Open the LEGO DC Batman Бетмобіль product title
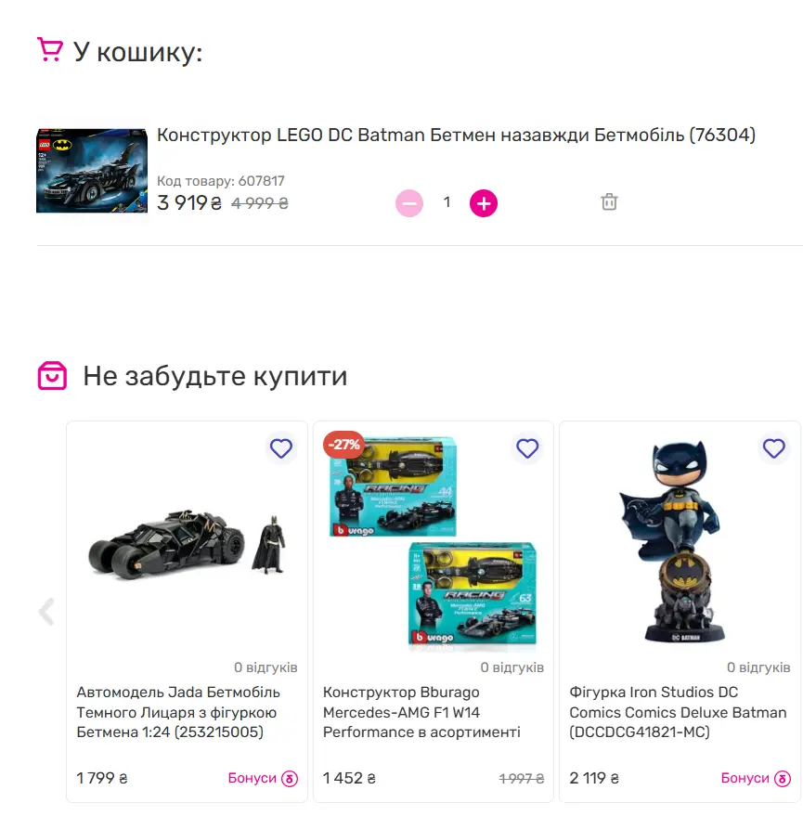Image resolution: width=803 pixels, height=816 pixels. click(456, 135)
